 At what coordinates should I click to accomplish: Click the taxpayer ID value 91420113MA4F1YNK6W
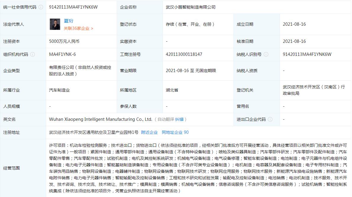(307, 54)
